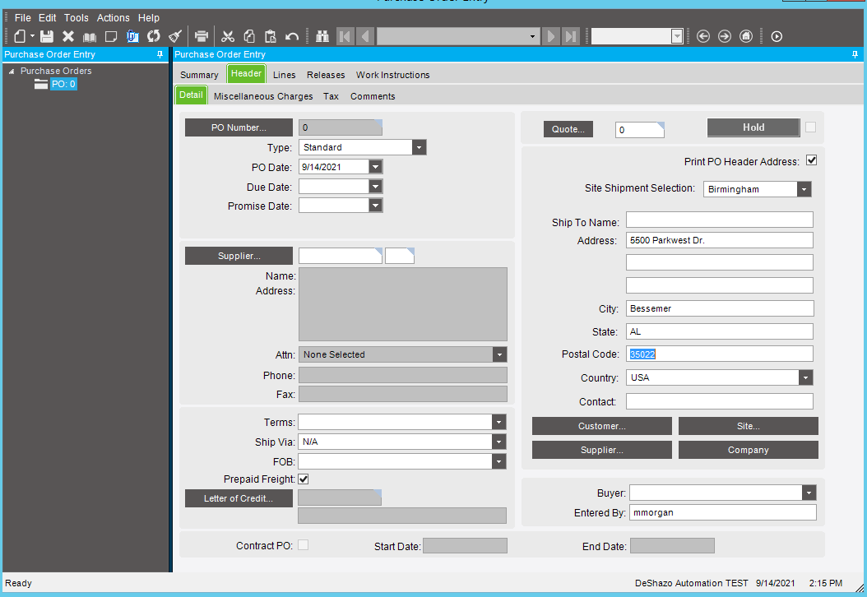Screen dimensions: 867x597
Task: Expand the Ship Via dropdown
Action: tap(498, 442)
